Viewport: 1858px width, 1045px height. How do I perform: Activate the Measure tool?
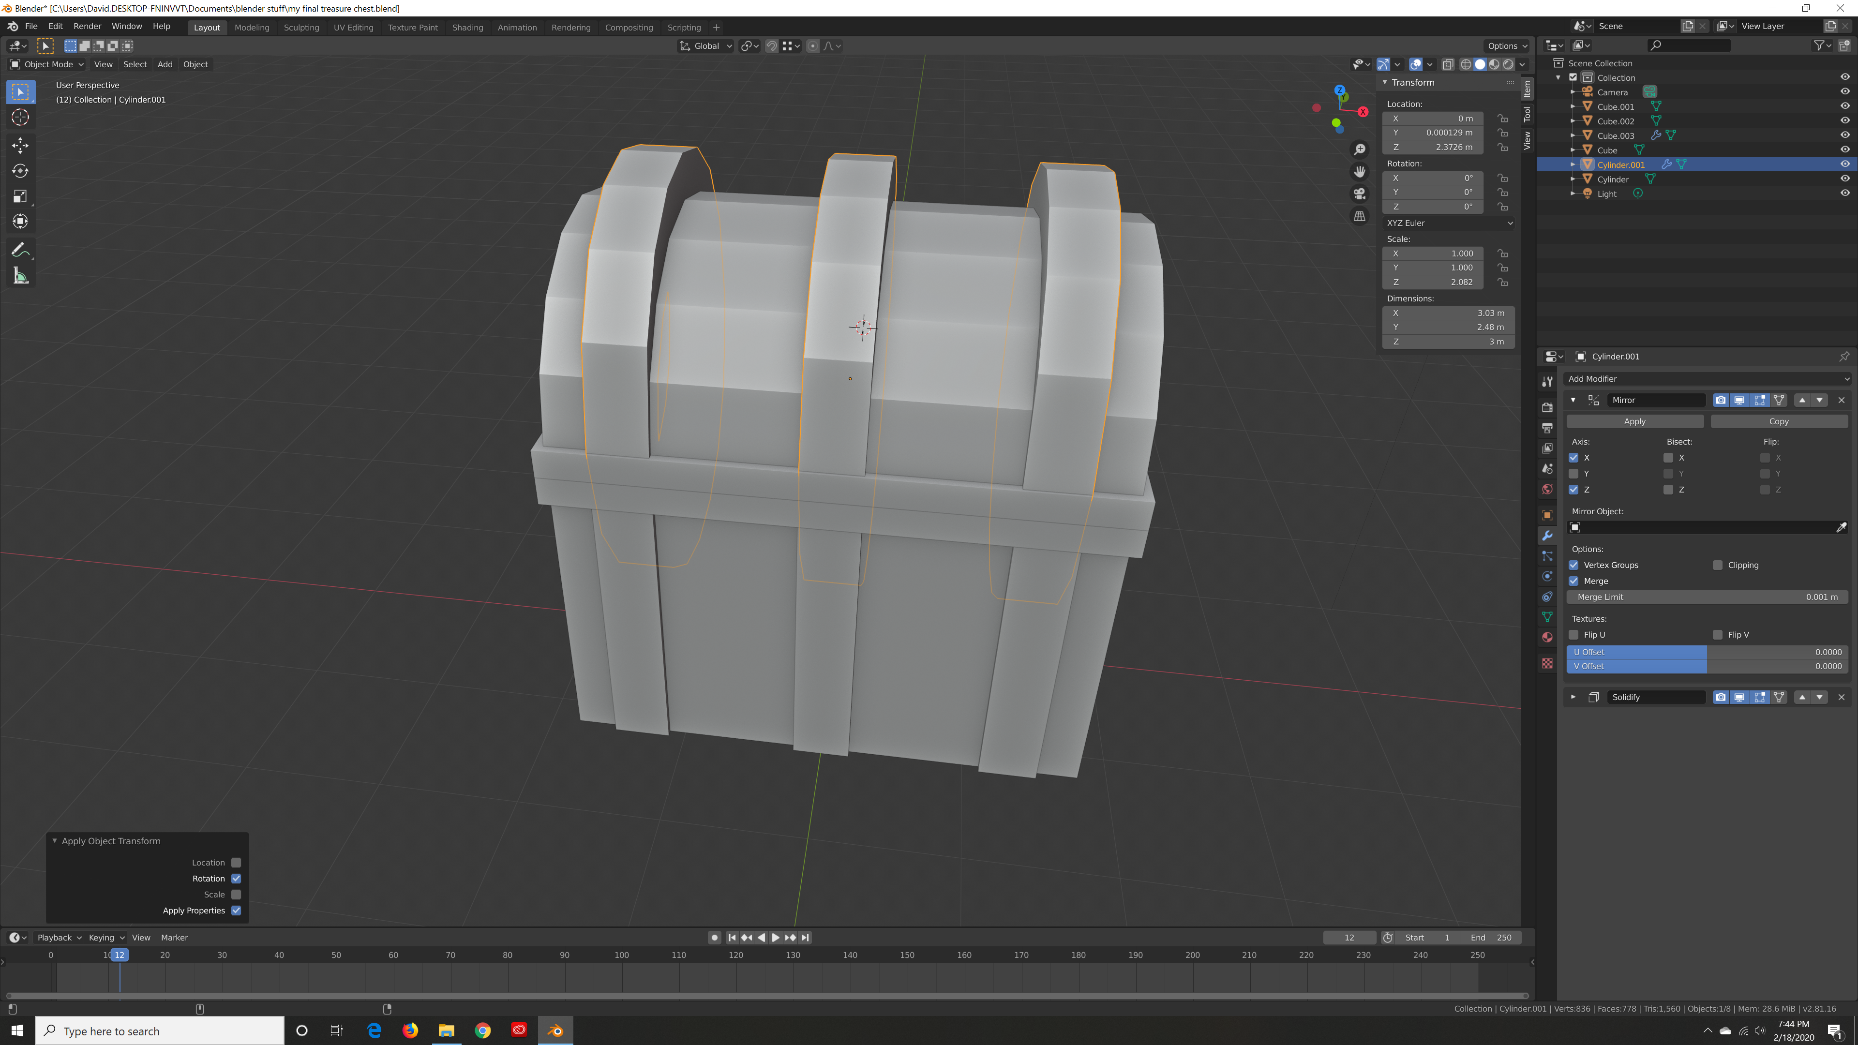20,275
